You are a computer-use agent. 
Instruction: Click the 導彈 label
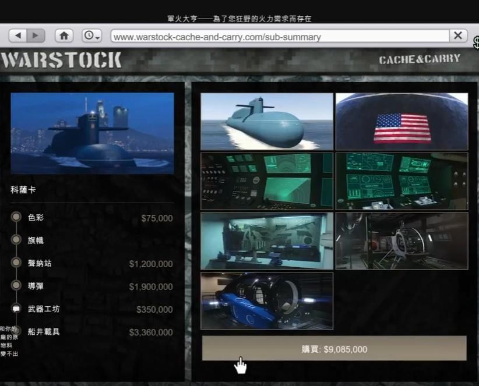tap(36, 286)
